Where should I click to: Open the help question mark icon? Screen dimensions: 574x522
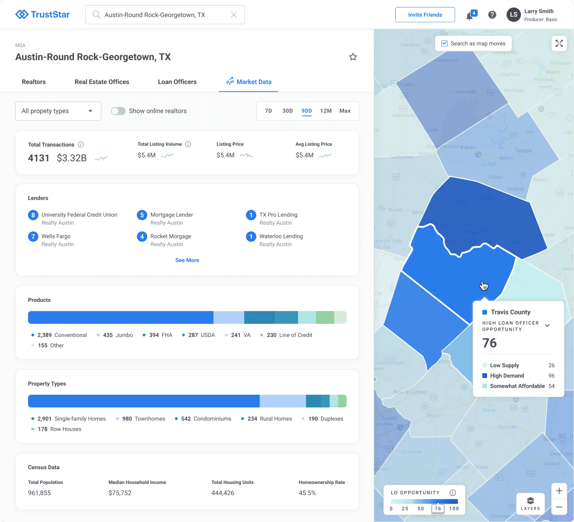492,15
